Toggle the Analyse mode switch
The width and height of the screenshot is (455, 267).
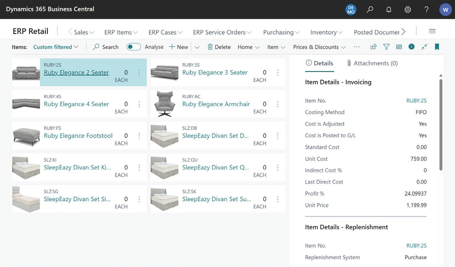pyautogui.click(x=134, y=47)
